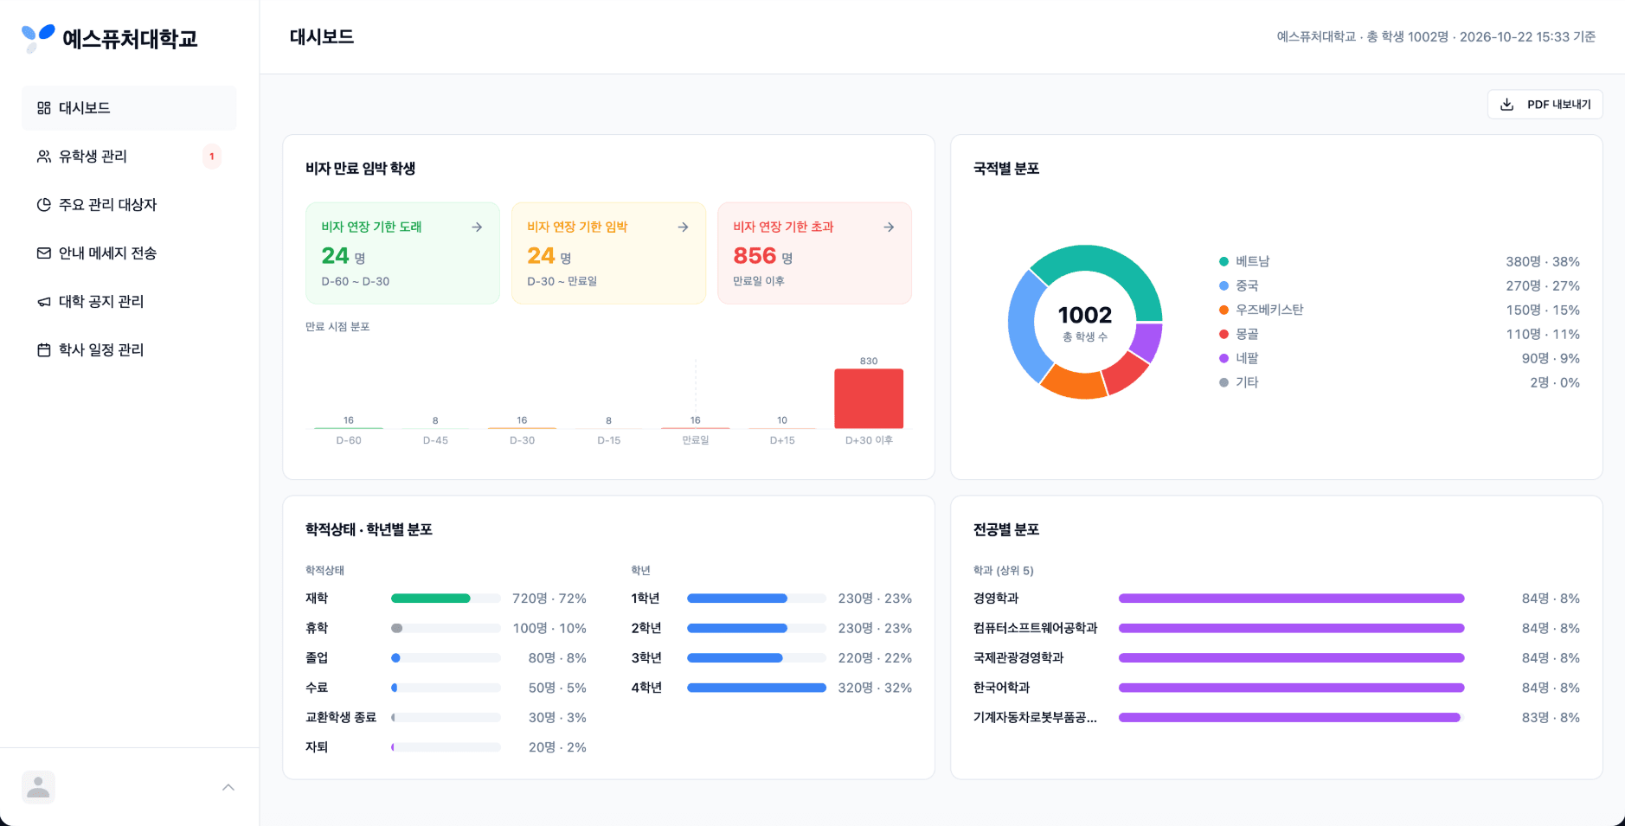Click the green 베트남 legend dot
Image resolution: width=1625 pixels, height=826 pixels.
tap(1224, 261)
